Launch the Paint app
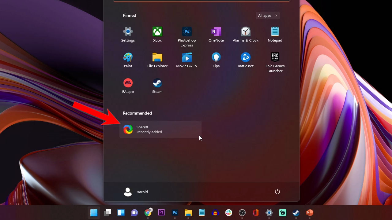The width and height of the screenshot is (392, 220). click(x=128, y=60)
